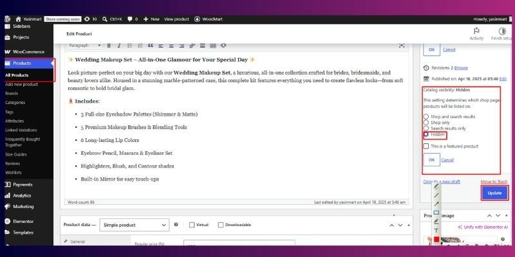
Task: Move Product image panel down
Action: click(x=498, y=216)
